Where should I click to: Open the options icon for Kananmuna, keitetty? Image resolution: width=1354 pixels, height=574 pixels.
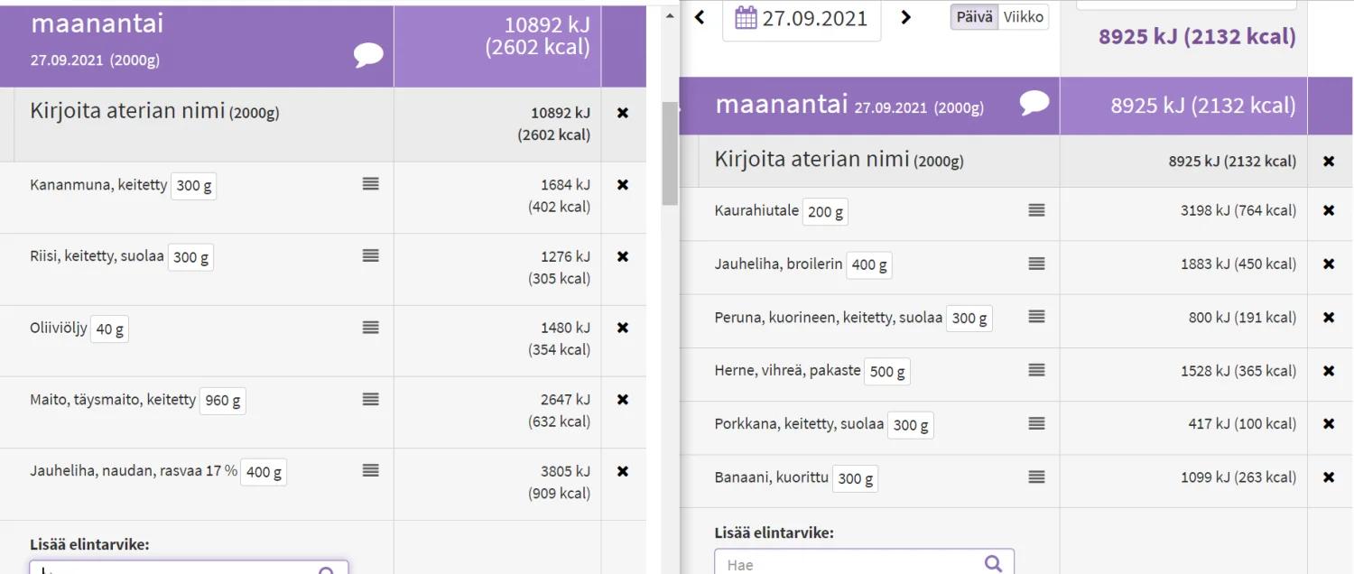click(369, 183)
